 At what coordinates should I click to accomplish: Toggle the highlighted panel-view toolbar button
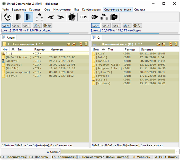pos(28,17)
